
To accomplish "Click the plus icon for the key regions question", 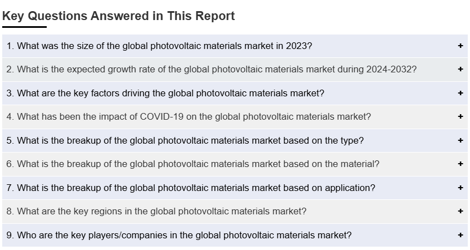I will tap(461, 212).
